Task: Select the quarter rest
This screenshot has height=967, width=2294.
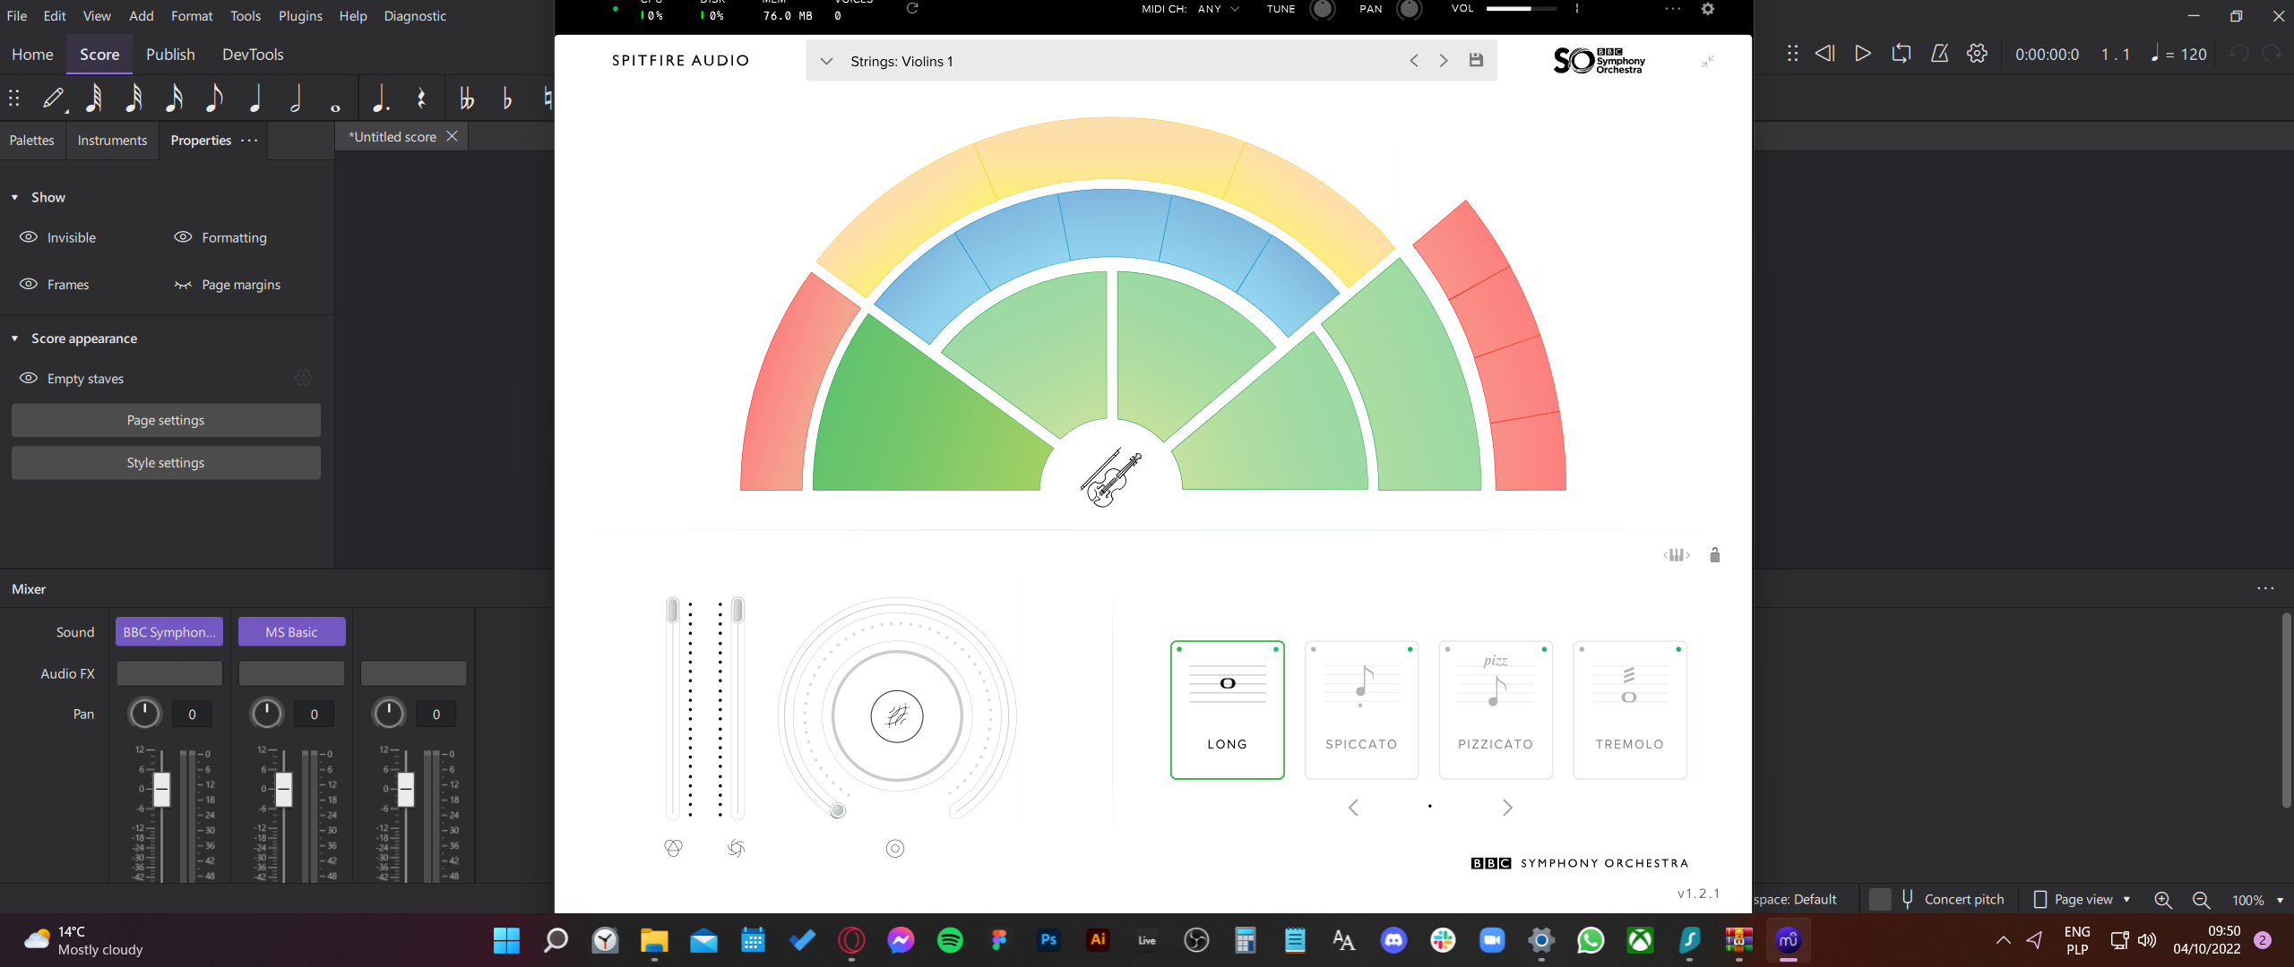Action: (x=420, y=98)
